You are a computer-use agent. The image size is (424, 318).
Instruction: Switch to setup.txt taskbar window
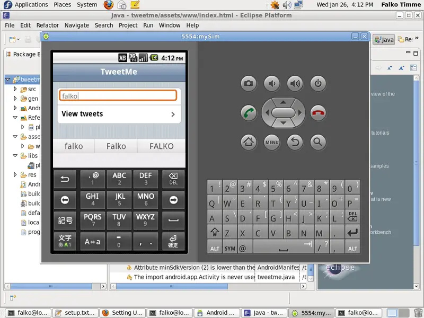click(75, 313)
